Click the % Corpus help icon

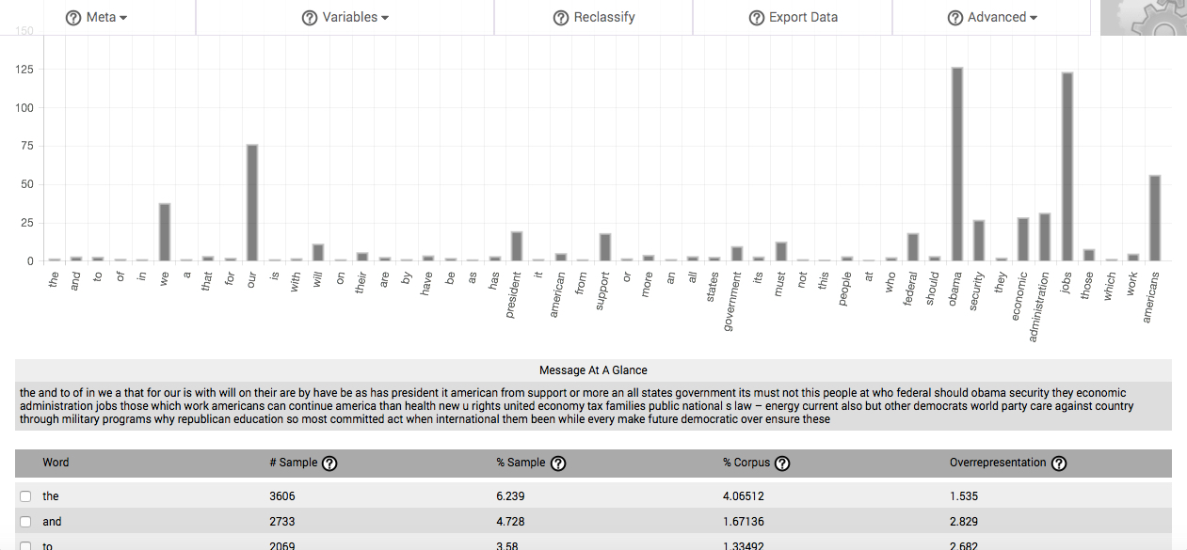(781, 464)
